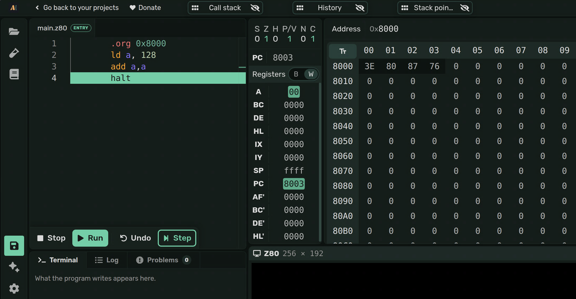Click the grid handle on Stack pointer panel

tap(405, 8)
